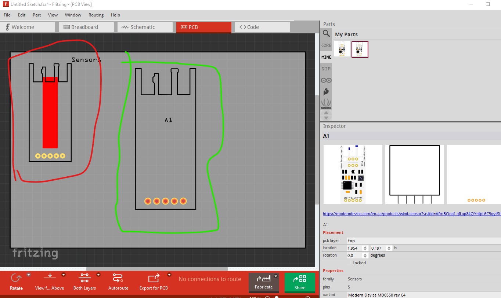This screenshot has height=298, width=501.
Task: Open the Seeed parts bin
Action: (326, 104)
